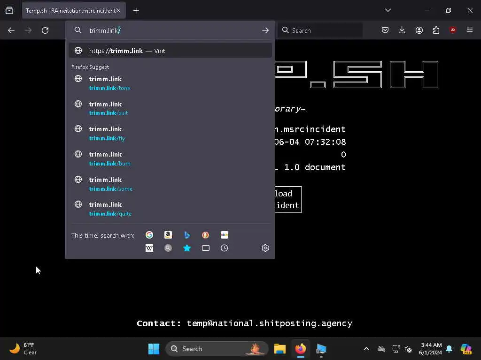Select the trimm.link/quite suggestion
The width and height of the screenshot is (481, 360).
(x=170, y=209)
